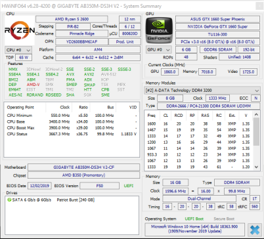Click the GIGABYTE AB350M-DS3H V2-CF motherboard field
The image size is (264, 239).
84,167
